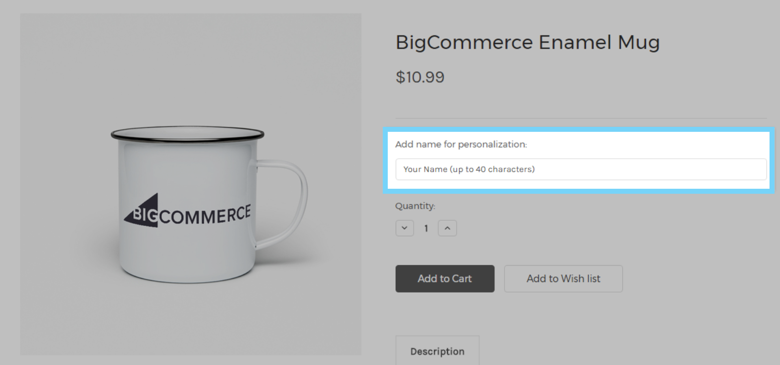Click the Quantity label
780x365 pixels.
click(x=415, y=206)
